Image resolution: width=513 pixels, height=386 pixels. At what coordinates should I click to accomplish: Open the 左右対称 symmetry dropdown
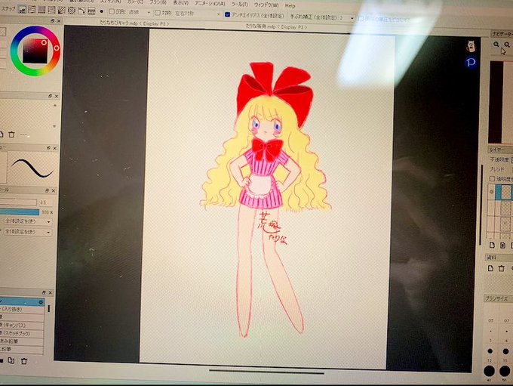(219, 15)
